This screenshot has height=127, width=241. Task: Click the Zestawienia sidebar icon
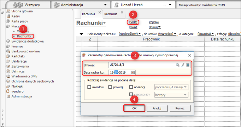click(x=8, y=66)
